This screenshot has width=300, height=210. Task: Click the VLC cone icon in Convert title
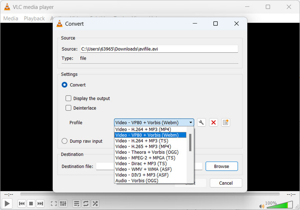tap(60, 24)
